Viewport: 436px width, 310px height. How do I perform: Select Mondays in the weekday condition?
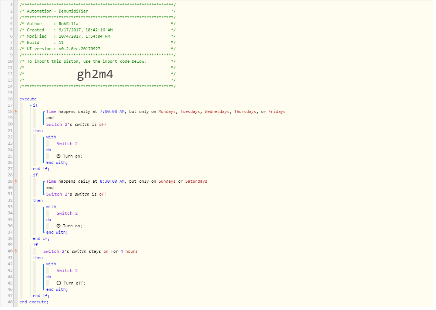pyautogui.click(x=167, y=111)
